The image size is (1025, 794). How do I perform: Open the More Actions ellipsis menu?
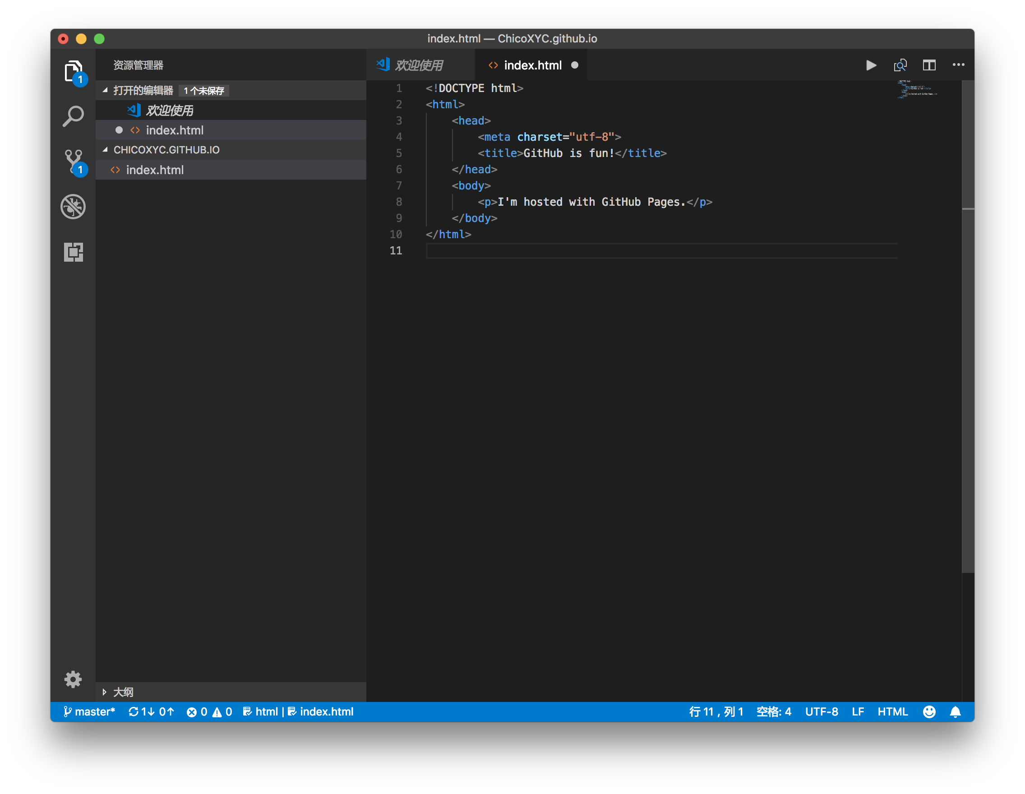(958, 65)
